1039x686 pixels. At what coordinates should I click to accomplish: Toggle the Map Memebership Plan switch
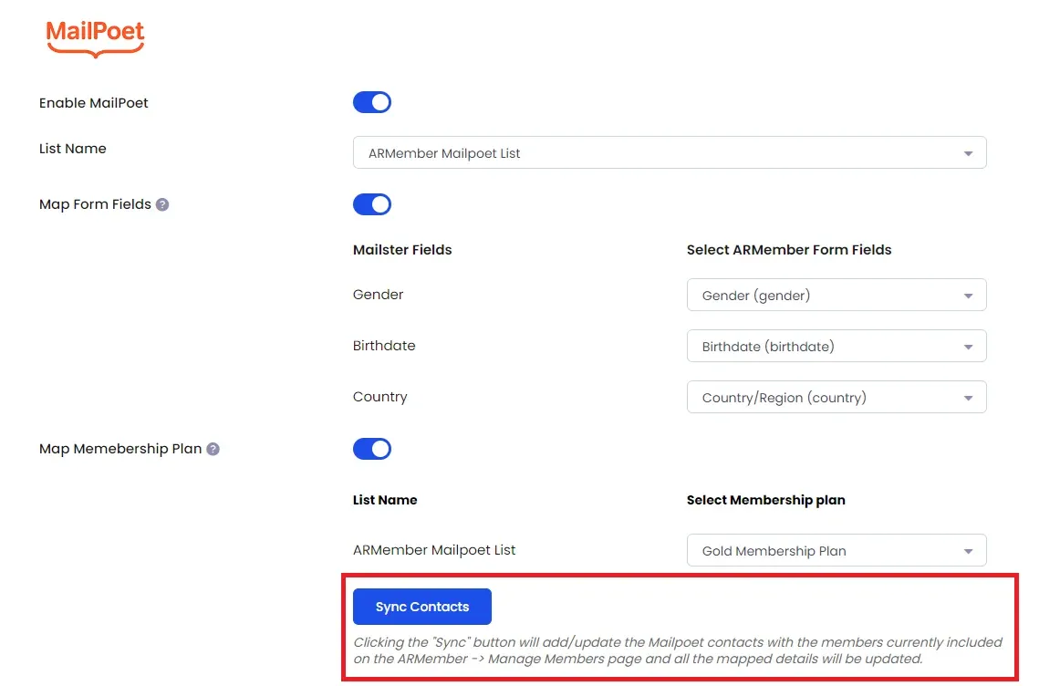pyautogui.click(x=372, y=449)
